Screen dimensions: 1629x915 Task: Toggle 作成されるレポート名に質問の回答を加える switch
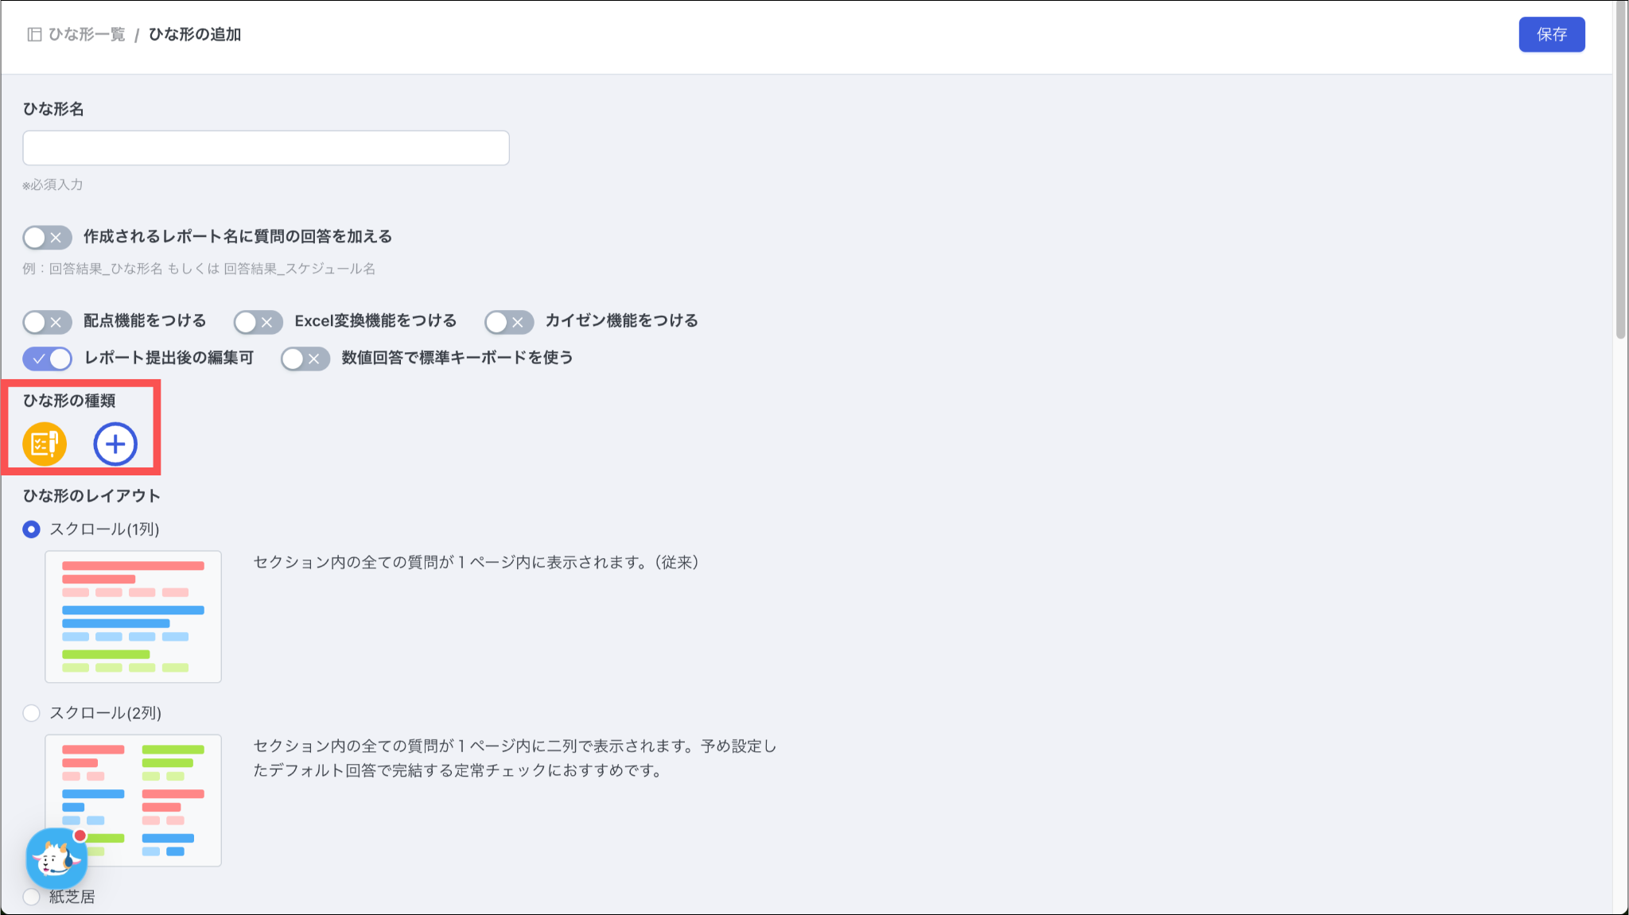(x=47, y=237)
